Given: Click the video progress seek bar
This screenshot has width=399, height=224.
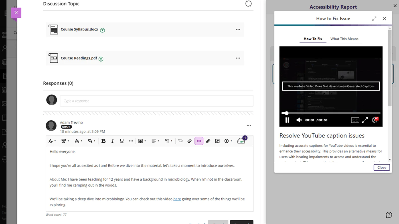Looking at the screenshot, I should point(331,113).
